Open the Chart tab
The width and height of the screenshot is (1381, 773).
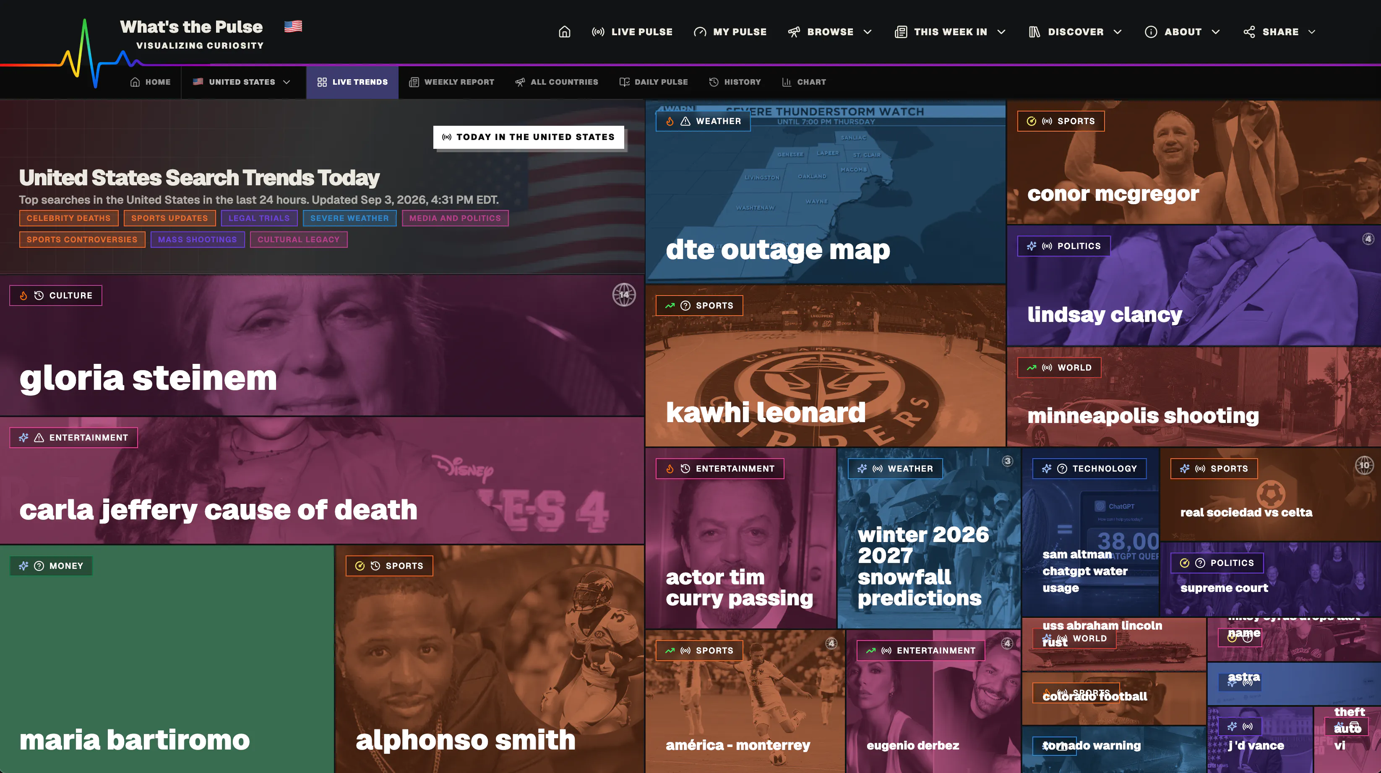click(x=804, y=82)
